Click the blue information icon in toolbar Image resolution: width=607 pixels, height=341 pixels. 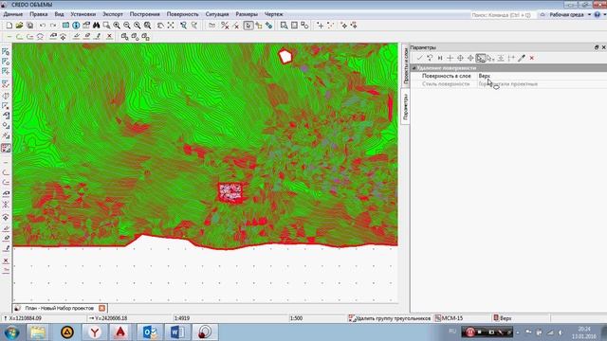coord(76,26)
